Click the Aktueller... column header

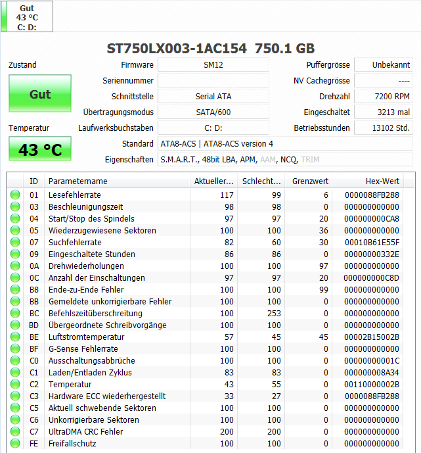[213, 181]
